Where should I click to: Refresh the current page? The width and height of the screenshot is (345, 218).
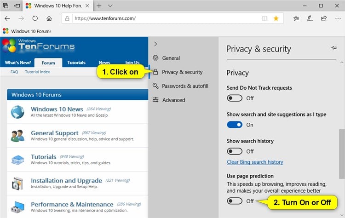click(x=35, y=18)
